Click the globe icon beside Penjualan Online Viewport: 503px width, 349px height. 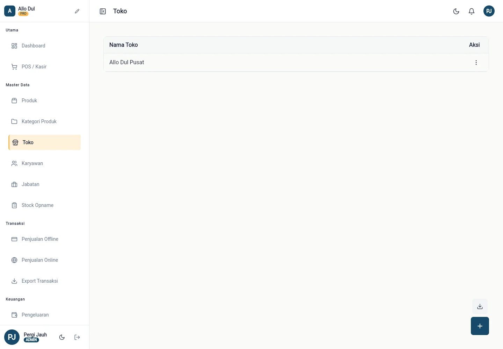point(14,260)
